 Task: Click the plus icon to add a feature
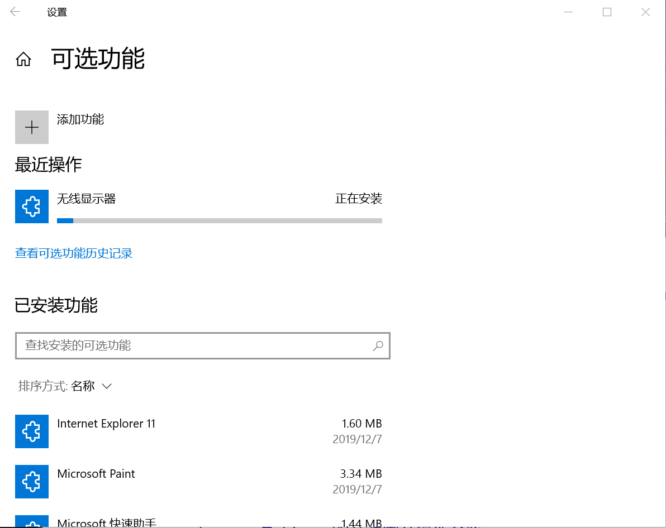coord(32,127)
